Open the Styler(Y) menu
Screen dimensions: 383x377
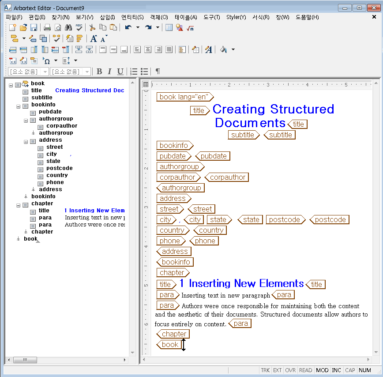click(236, 17)
